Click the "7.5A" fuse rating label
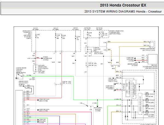164x125 pixels. (x=90, y=36)
